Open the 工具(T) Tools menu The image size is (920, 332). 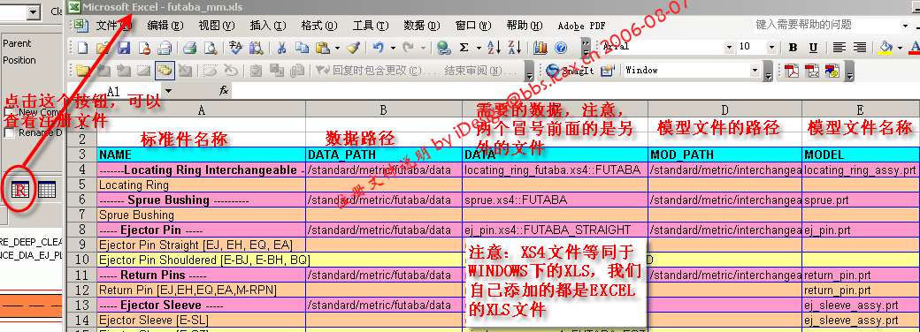tap(371, 26)
